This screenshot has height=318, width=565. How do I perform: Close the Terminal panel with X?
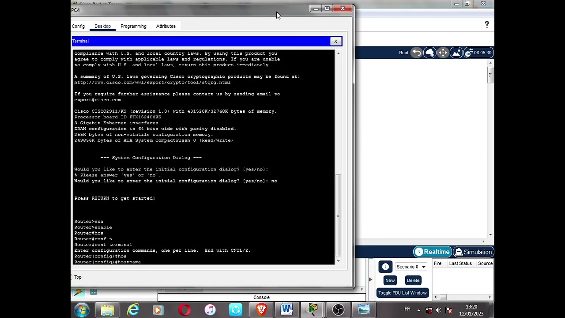[x=335, y=41]
